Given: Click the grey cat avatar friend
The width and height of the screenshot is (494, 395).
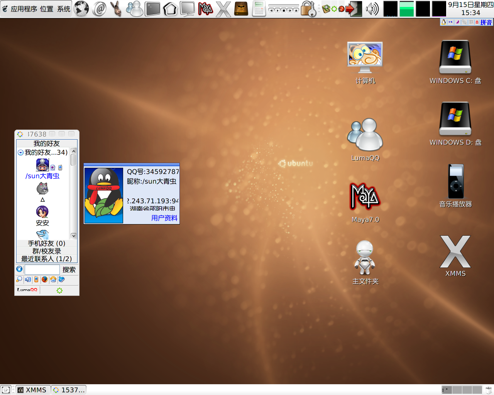Looking at the screenshot, I should click(42, 188).
